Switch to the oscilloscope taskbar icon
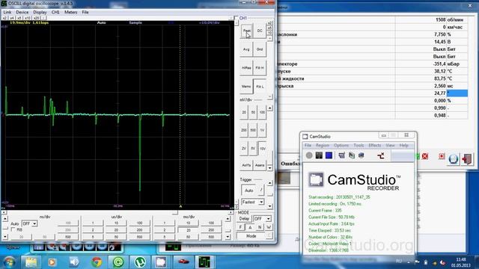479x269 pixels. pos(204,262)
